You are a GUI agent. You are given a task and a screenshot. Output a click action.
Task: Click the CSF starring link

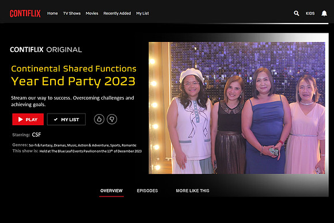tap(36, 135)
